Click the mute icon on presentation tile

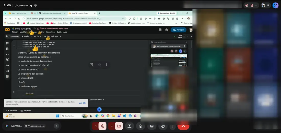click(99, 65)
